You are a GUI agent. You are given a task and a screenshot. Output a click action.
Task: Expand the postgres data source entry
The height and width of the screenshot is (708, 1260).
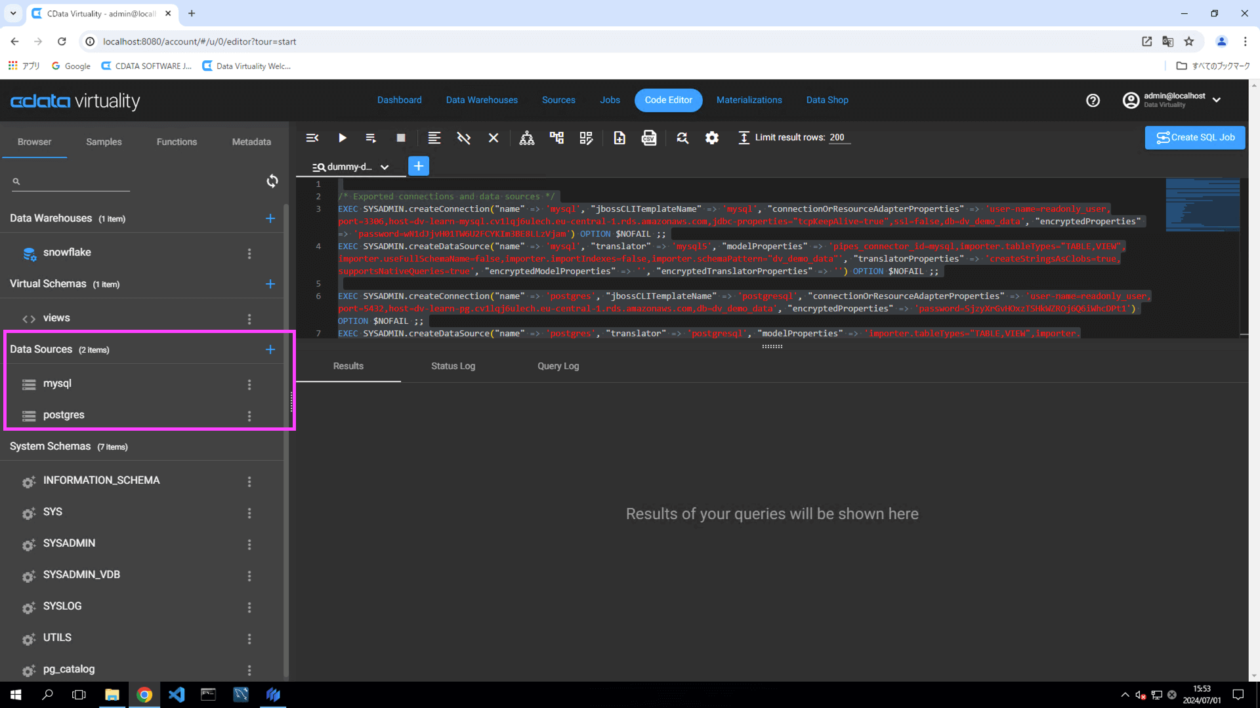[x=64, y=415]
